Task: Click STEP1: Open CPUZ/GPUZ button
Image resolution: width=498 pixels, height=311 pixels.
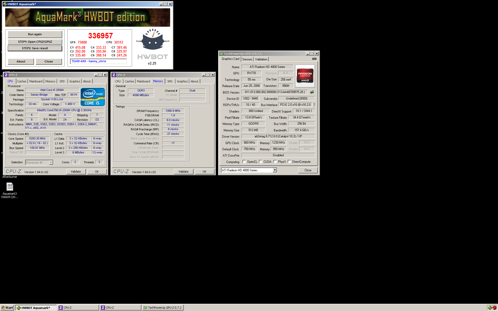Action: click(35, 42)
